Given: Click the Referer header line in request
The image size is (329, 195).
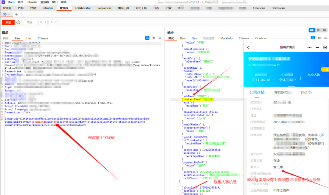Looking at the screenshot, I should click(x=59, y=103).
